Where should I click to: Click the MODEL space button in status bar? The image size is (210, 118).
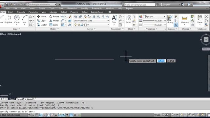click(x=157, y=115)
